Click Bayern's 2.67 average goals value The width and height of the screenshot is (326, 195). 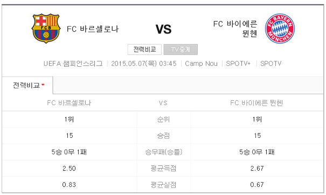click(257, 168)
